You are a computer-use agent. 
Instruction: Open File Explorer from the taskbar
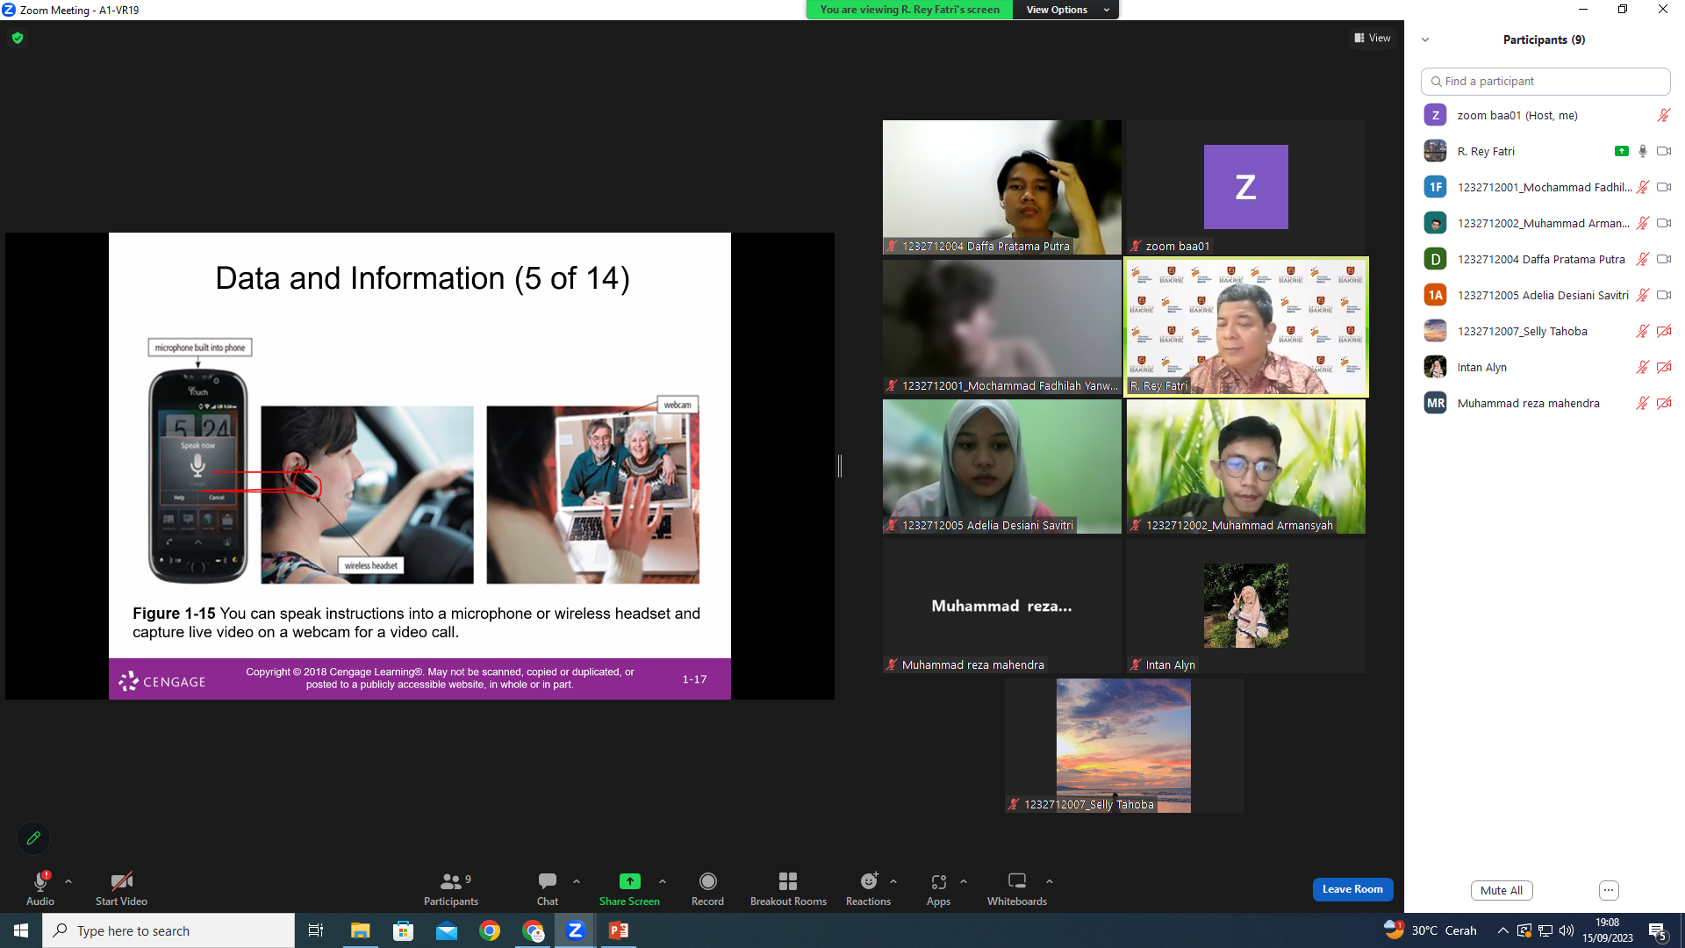[x=360, y=930]
